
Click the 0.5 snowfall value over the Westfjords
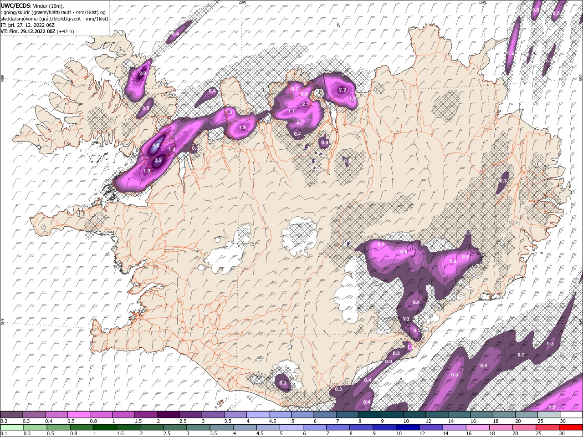(x=146, y=108)
